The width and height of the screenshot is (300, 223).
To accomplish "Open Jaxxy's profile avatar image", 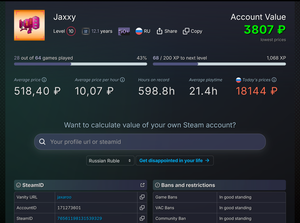I will [x=29, y=25].
